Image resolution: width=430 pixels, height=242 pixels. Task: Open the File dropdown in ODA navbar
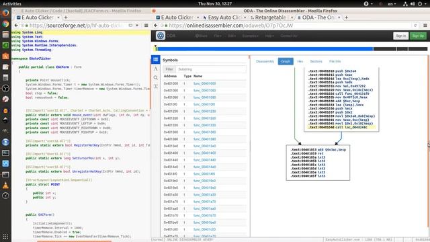pos(218,36)
